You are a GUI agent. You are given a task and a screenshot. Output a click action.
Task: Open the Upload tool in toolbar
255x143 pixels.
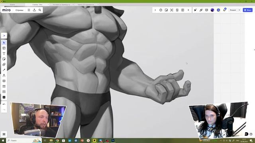point(4,92)
